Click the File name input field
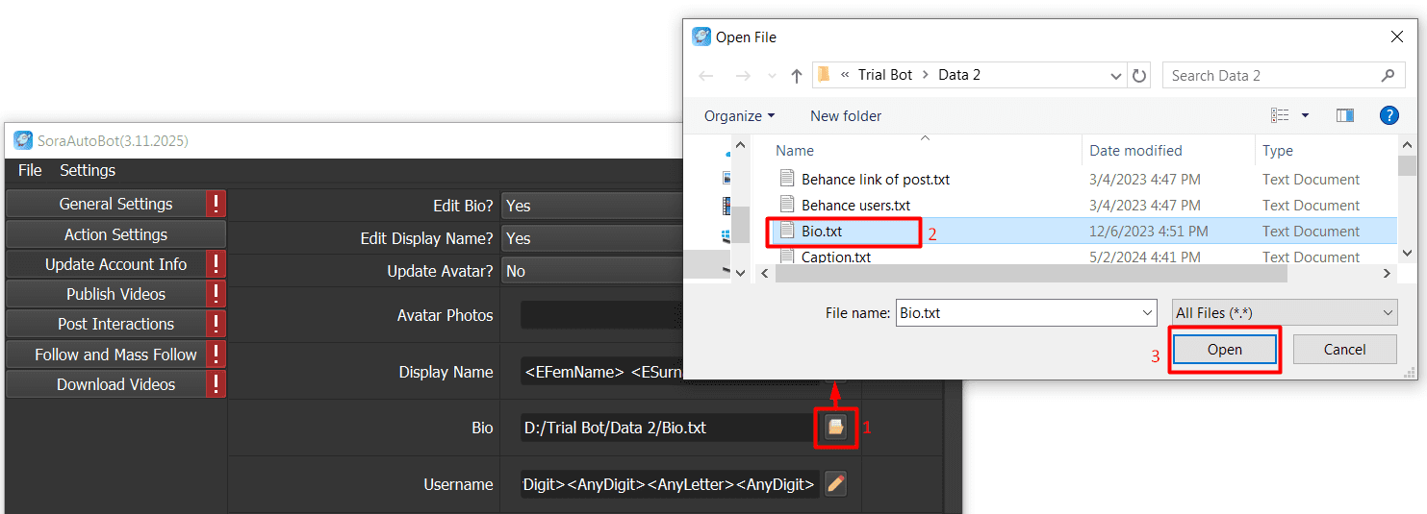 (x=1026, y=312)
